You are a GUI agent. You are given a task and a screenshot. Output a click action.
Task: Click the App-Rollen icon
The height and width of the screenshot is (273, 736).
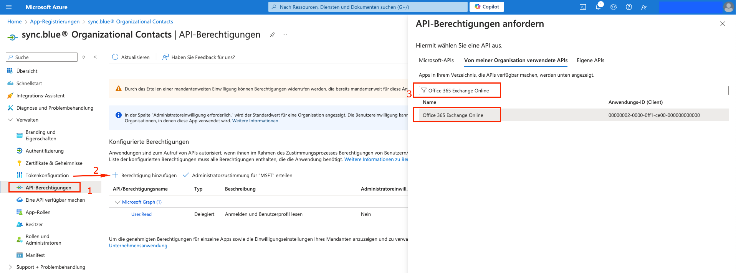20,212
